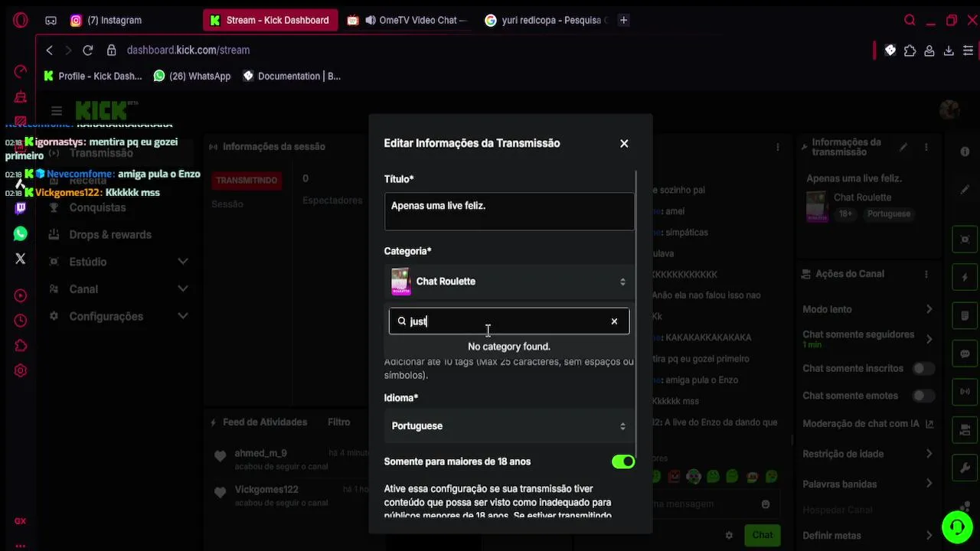Open the Categoria dropdown showing Chat Roulette
This screenshot has height=551, width=980.
(509, 282)
